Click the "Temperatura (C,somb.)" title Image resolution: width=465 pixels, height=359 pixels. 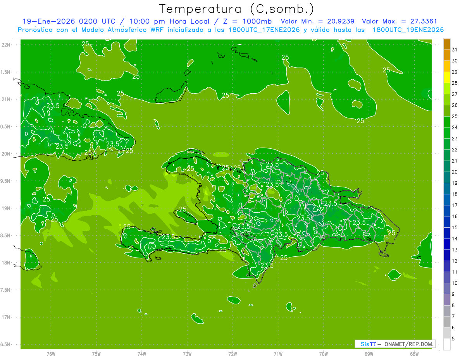tap(236, 9)
